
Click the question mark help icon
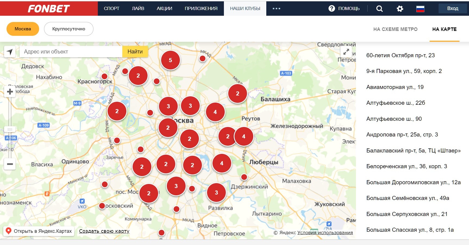click(x=332, y=8)
